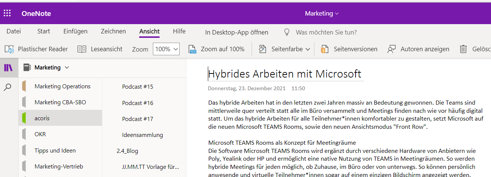The width and height of the screenshot is (491, 177).
Task: Click the Zoom auf 100% icon
Action: (x=192, y=49)
